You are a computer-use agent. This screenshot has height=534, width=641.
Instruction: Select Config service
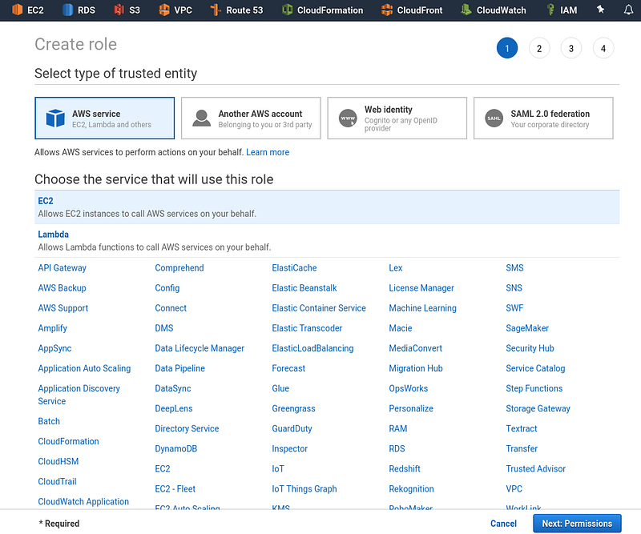[x=167, y=288]
